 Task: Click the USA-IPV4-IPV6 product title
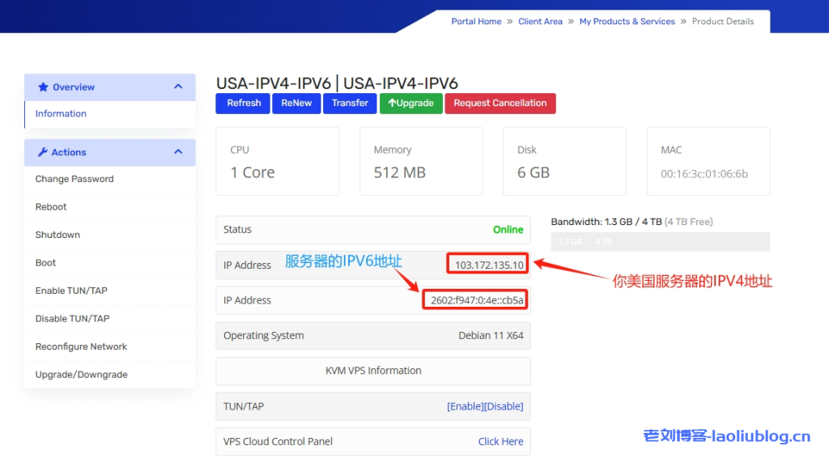(x=337, y=83)
